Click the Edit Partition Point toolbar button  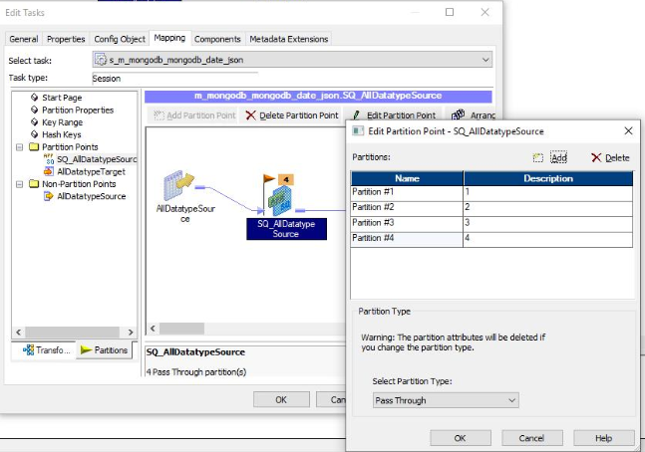tap(394, 115)
